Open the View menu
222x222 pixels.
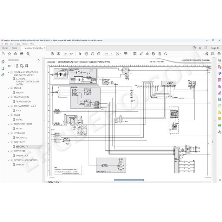point(12,44)
